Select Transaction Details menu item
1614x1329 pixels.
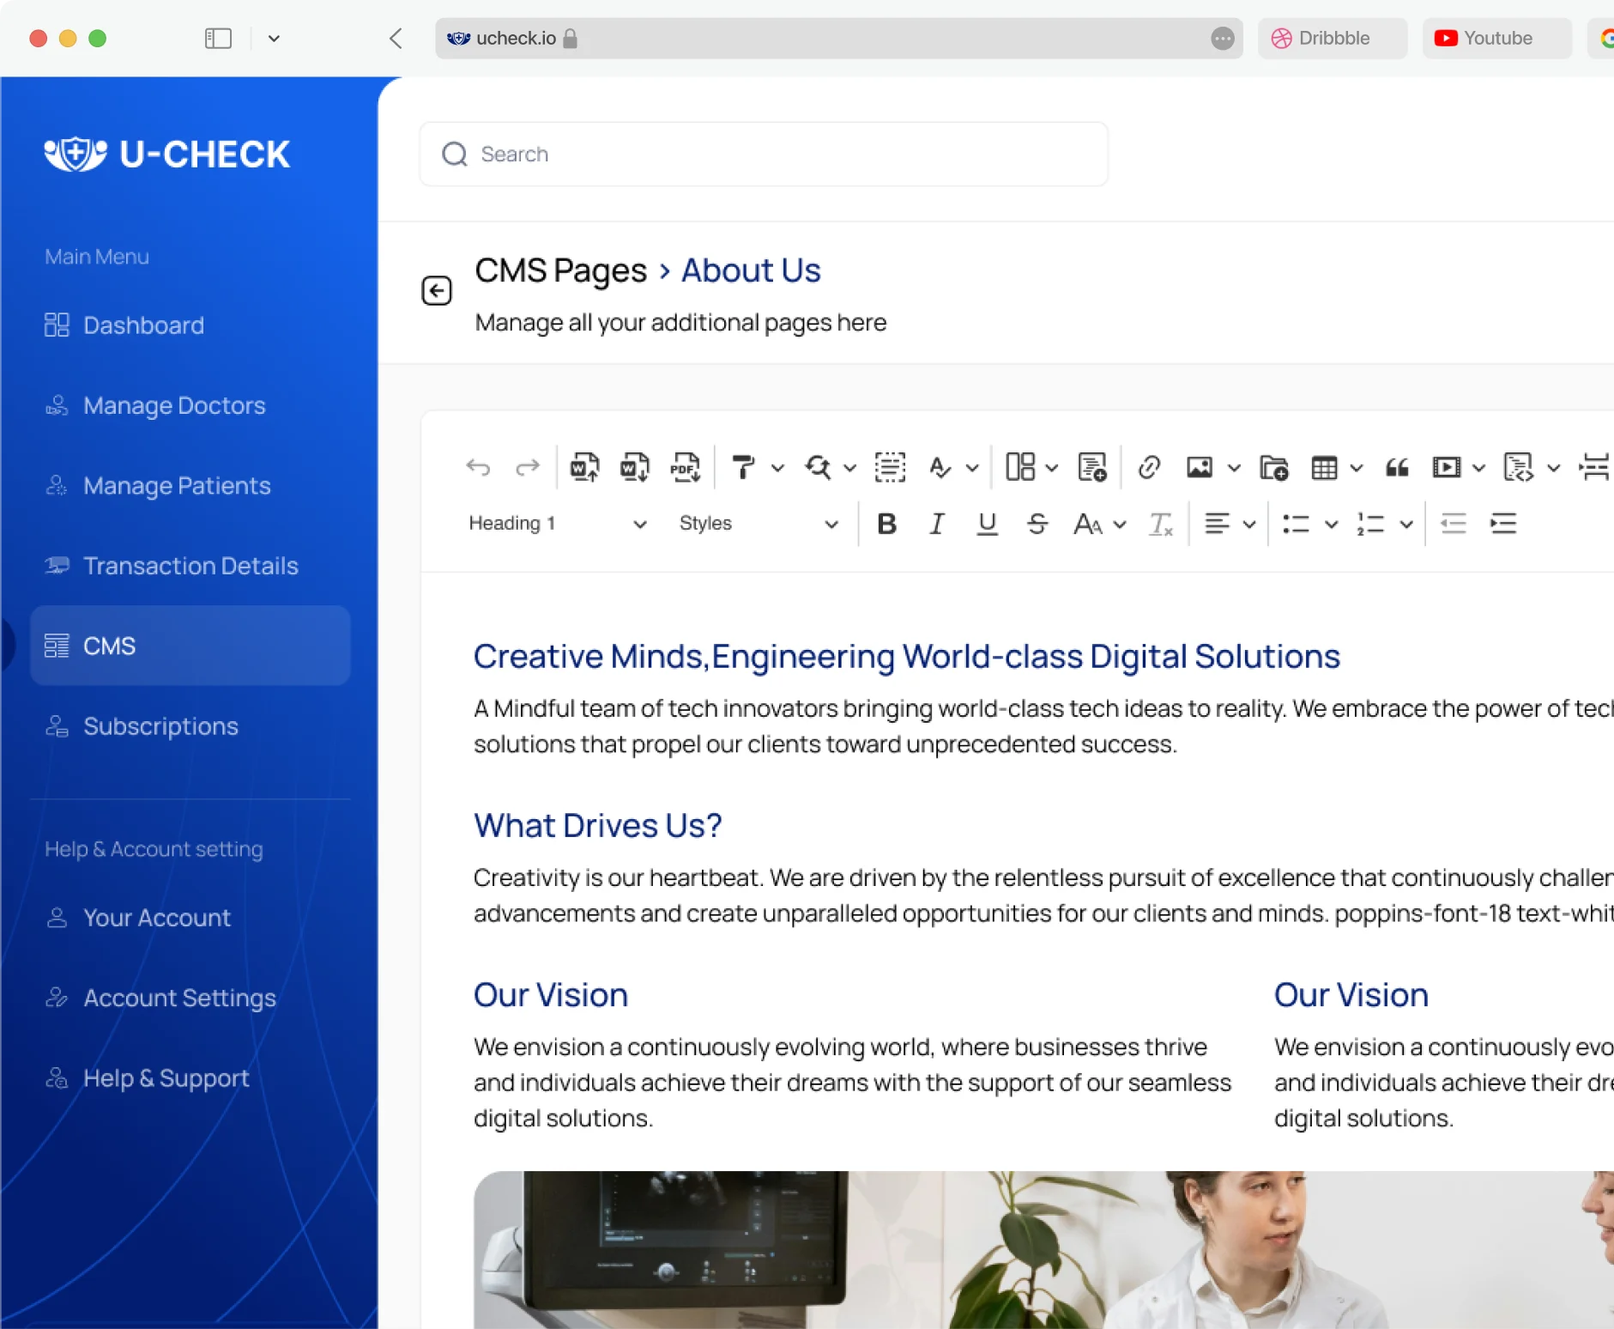[190, 566]
